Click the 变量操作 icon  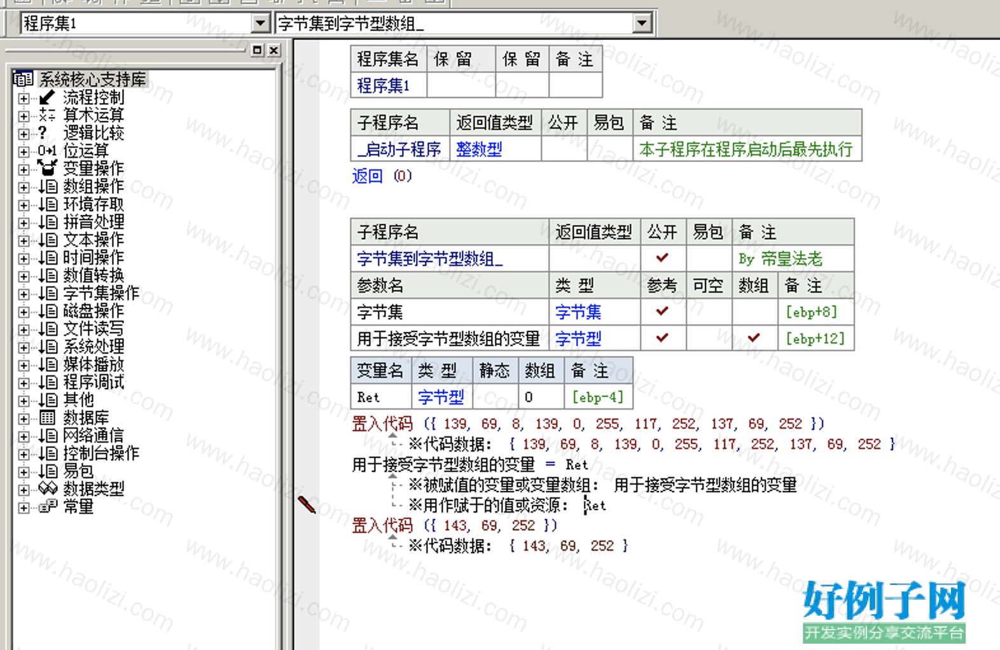tap(47, 168)
